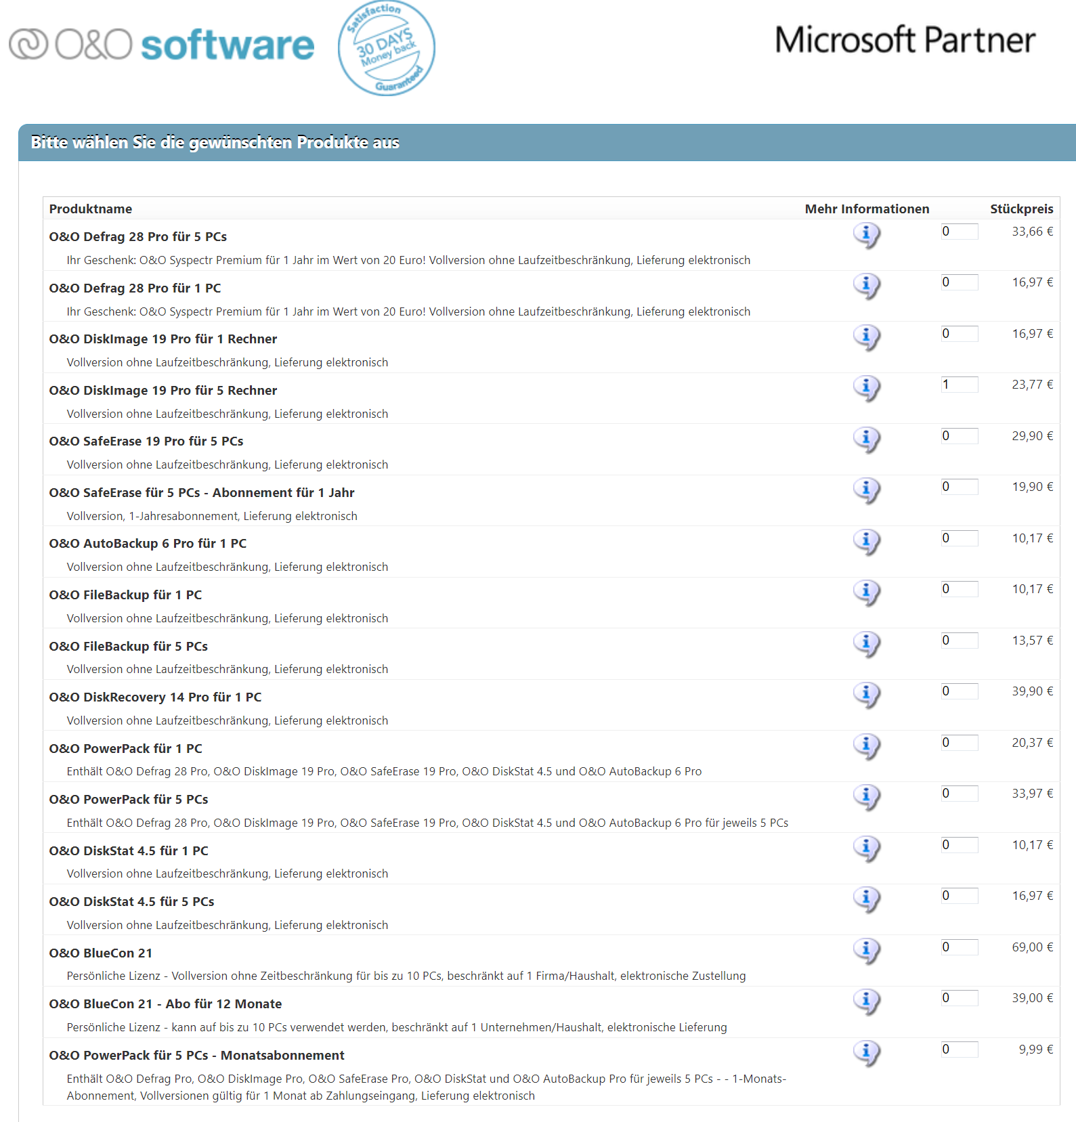The width and height of the screenshot is (1076, 1122).
Task: Click the Produktname column header
Action: [x=91, y=209]
